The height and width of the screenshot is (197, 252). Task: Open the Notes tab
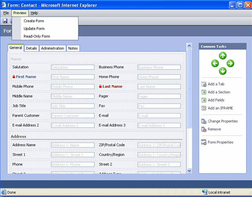coord(73,48)
